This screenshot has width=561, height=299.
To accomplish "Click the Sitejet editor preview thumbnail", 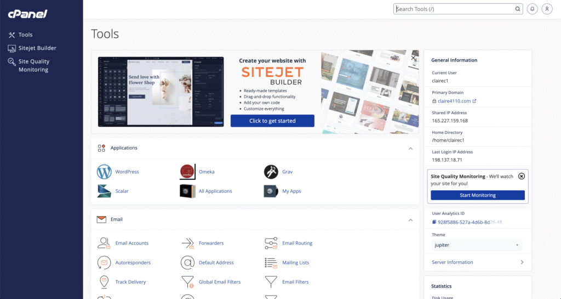I will click(x=161, y=92).
